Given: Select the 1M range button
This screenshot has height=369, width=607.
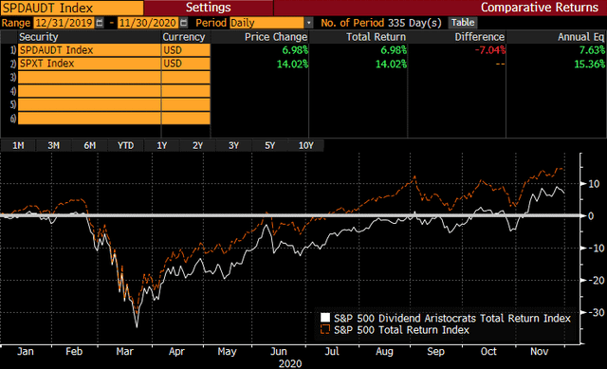Looking at the screenshot, I should [18, 145].
